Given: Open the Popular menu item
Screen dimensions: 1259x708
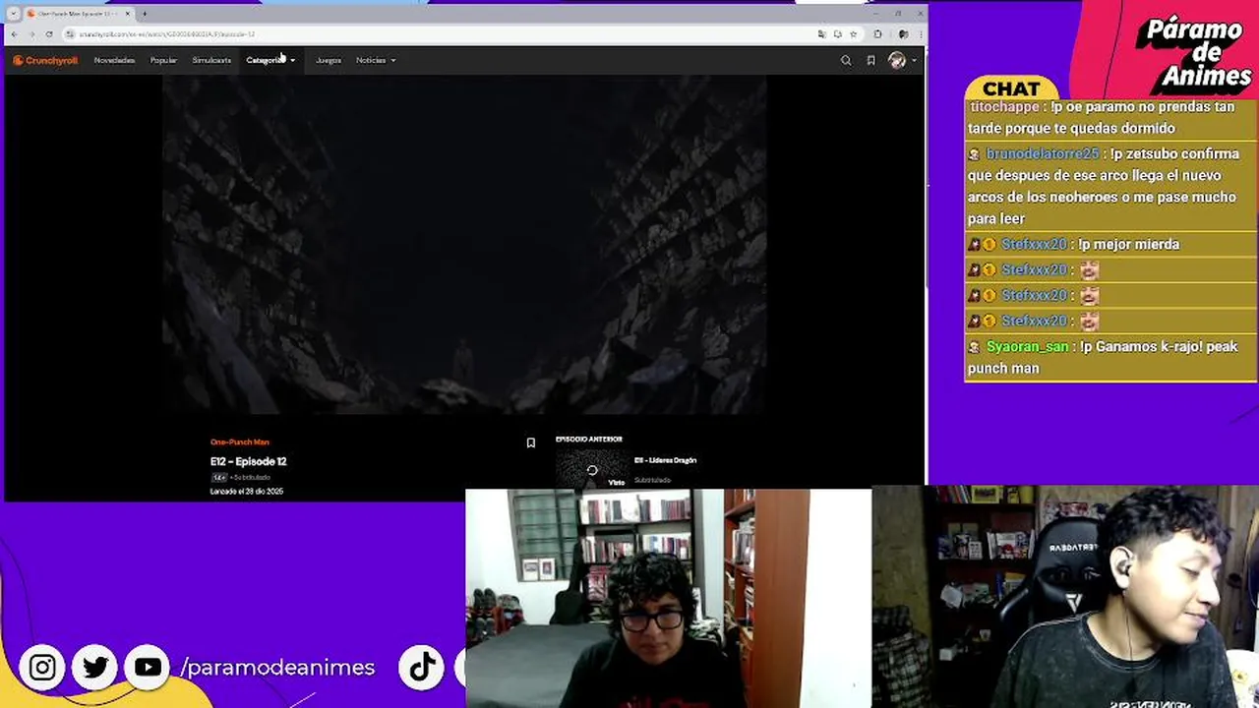Looking at the screenshot, I should click(163, 60).
